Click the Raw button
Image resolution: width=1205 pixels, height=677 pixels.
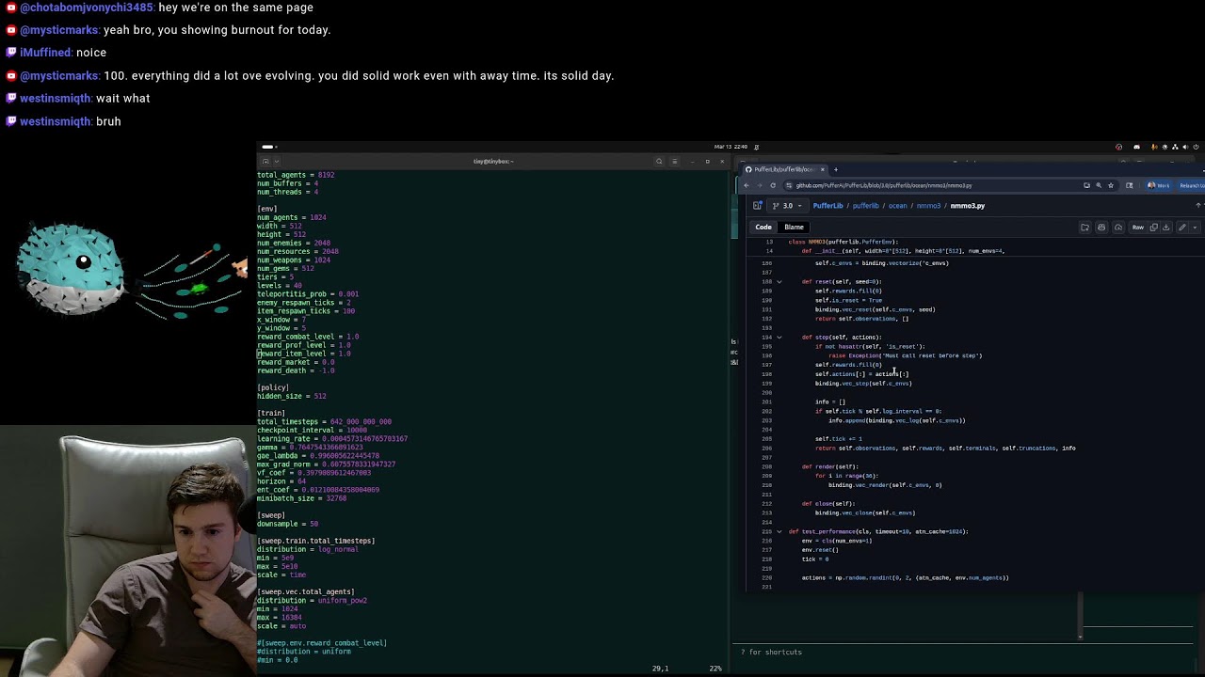[x=1138, y=228]
